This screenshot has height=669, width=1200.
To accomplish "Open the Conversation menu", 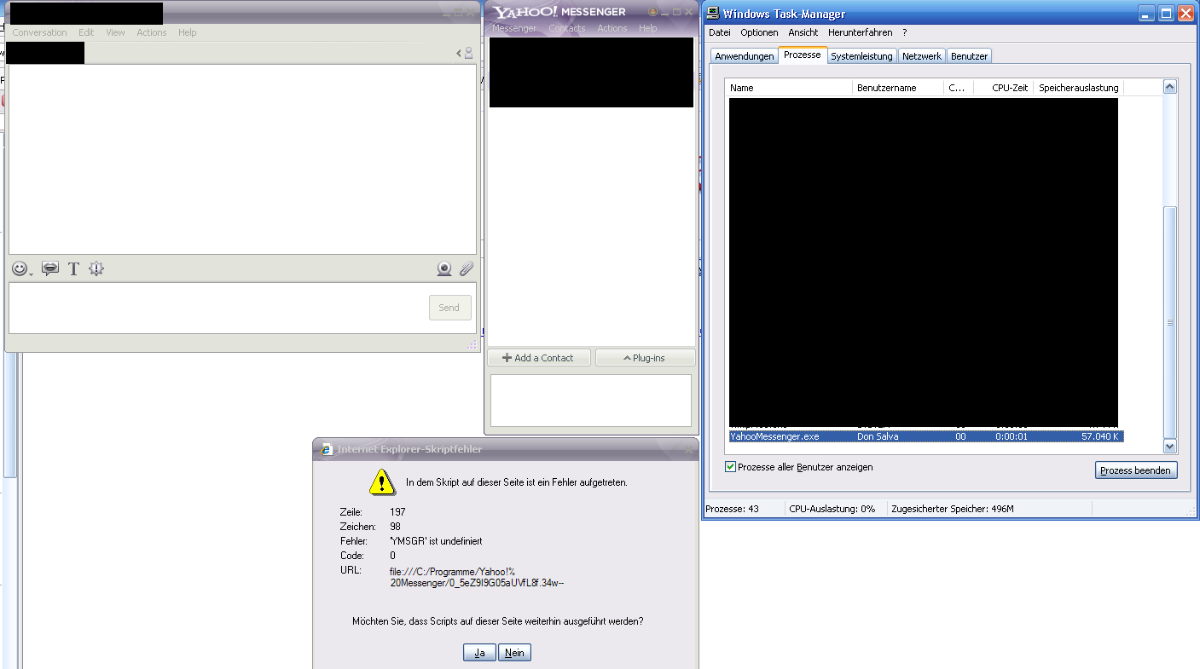I will (39, 32).
